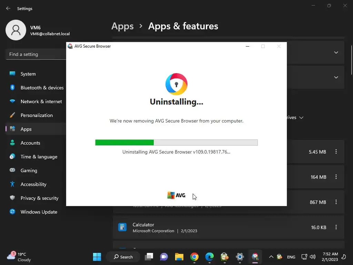Open the volume control in tray
Viewport: 353px width, 265px height.
[x=312, y=257]
